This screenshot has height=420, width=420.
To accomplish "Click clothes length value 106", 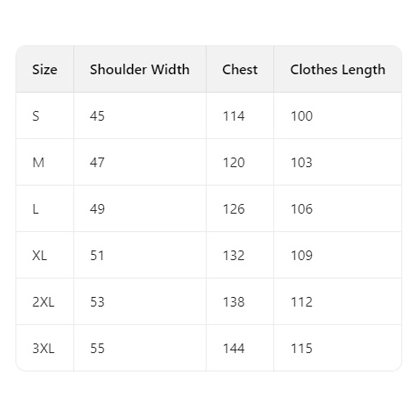I will pos(302,209).
